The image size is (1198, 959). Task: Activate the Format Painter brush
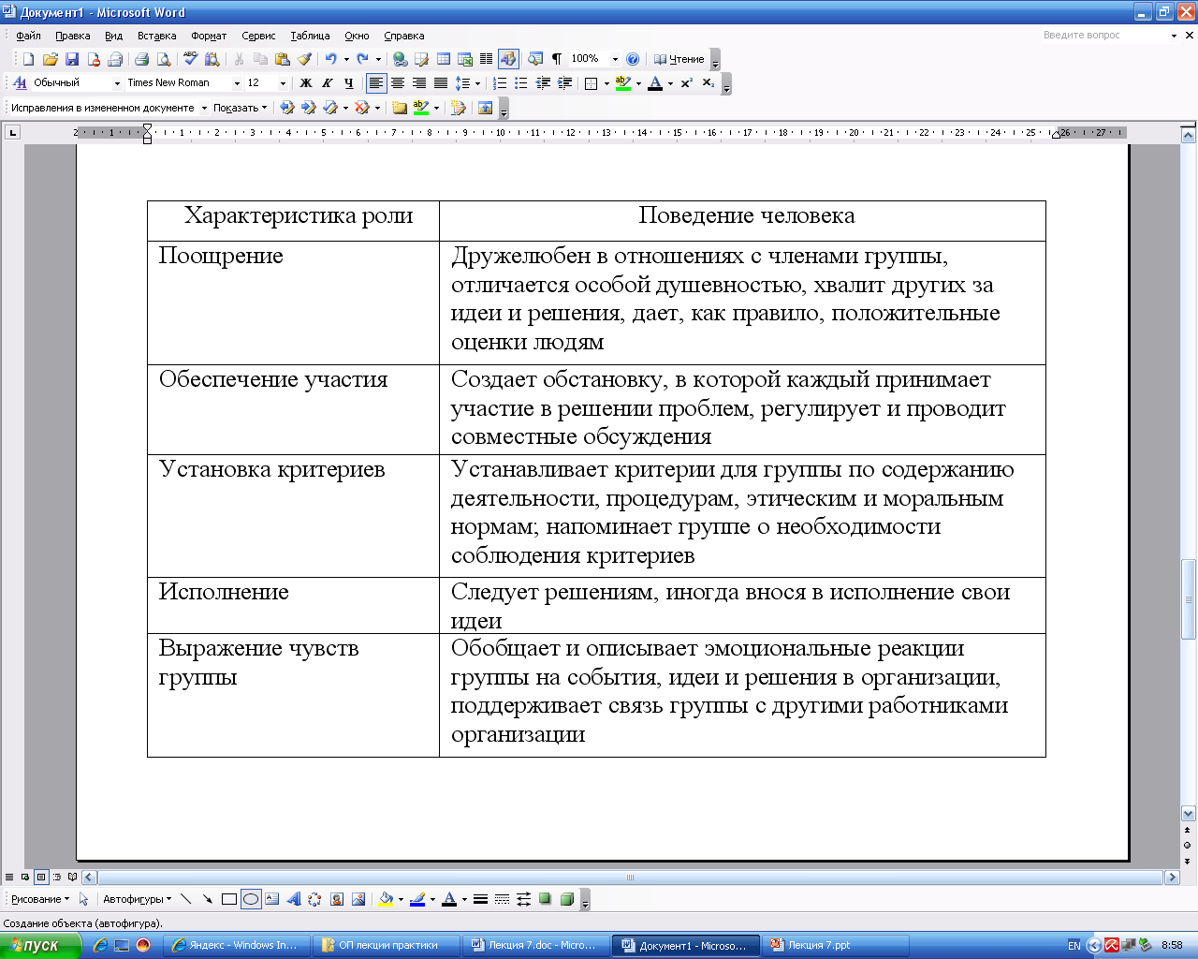point(303,59)
